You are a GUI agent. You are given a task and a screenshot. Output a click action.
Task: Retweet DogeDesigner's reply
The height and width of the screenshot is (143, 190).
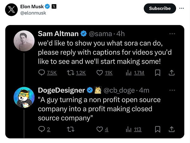pyautogui.click(x=71, y=129)
